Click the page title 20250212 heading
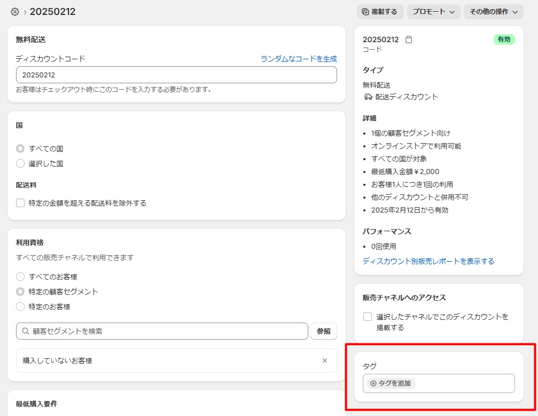Screen dimensions: 538x416 52,12
